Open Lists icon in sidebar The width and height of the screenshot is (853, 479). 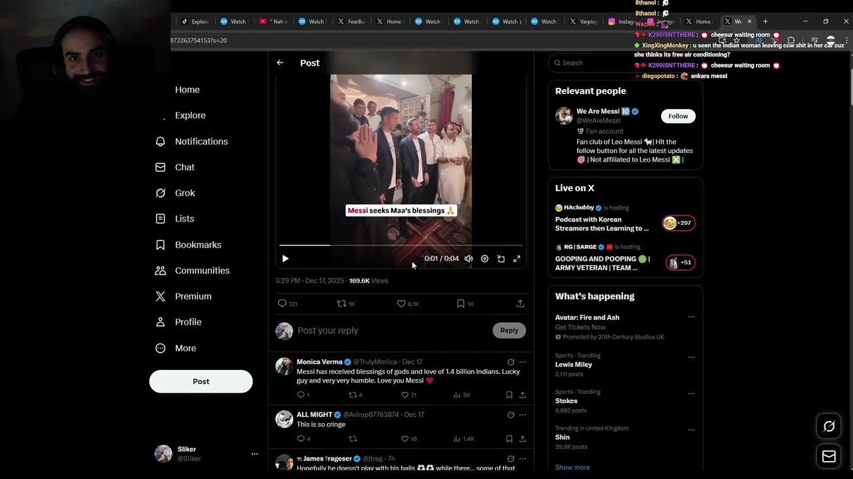click(x=160, y=219)
